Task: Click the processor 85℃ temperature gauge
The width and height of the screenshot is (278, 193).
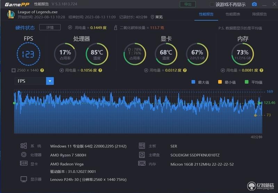Action: 97,54
